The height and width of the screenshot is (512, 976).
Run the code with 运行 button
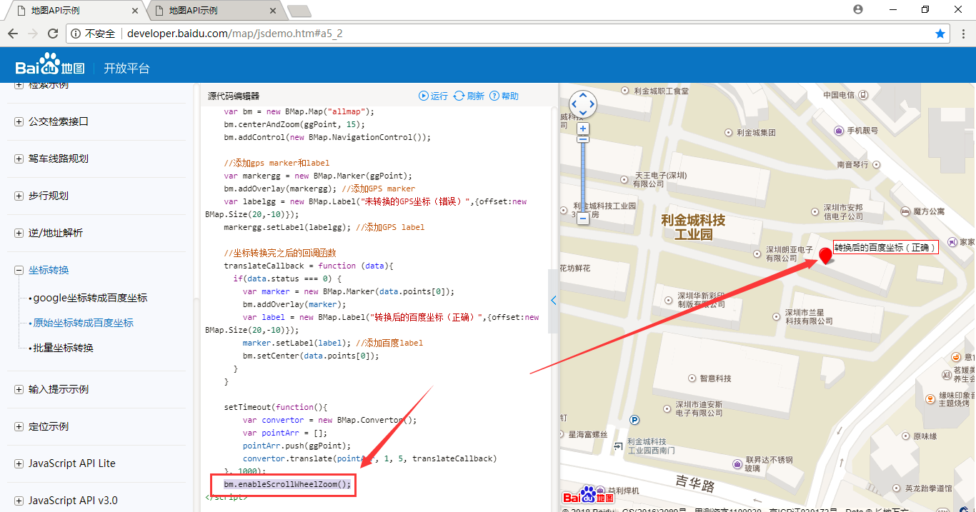(x=433, y=96)
